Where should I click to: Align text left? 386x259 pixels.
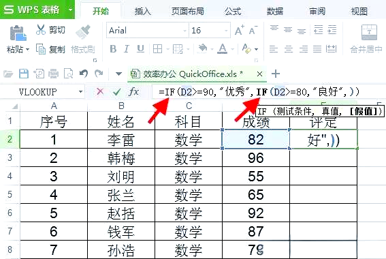(x=274, y=49)
